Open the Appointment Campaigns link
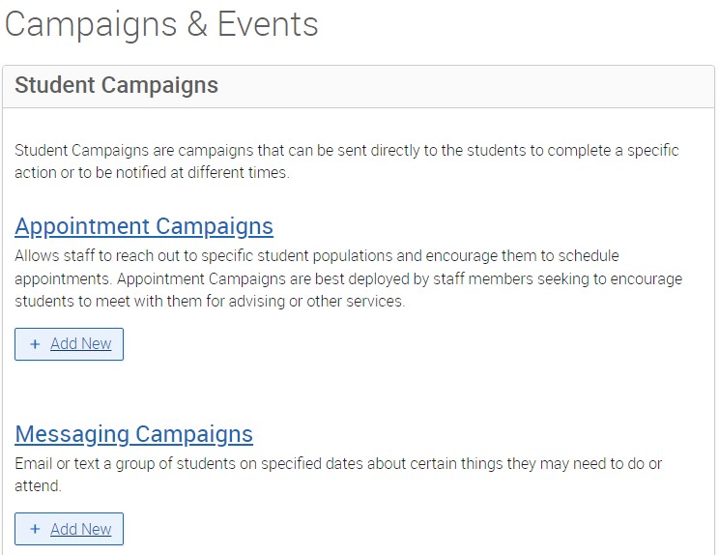The image size is (719, 555). [x=144, y=226]
